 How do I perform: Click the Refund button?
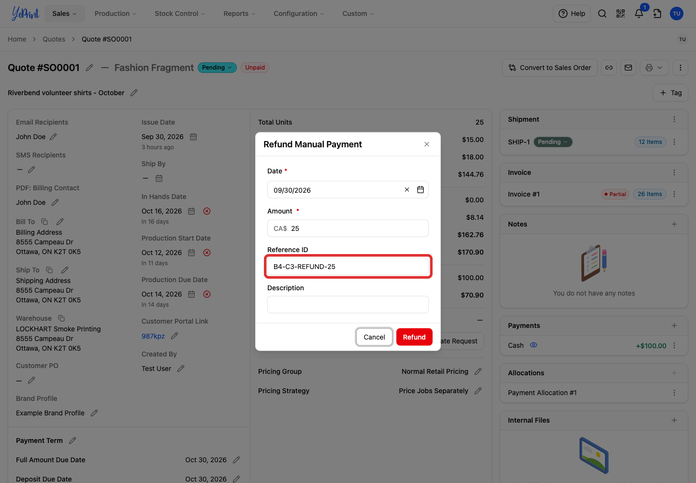tap(414, 337)
